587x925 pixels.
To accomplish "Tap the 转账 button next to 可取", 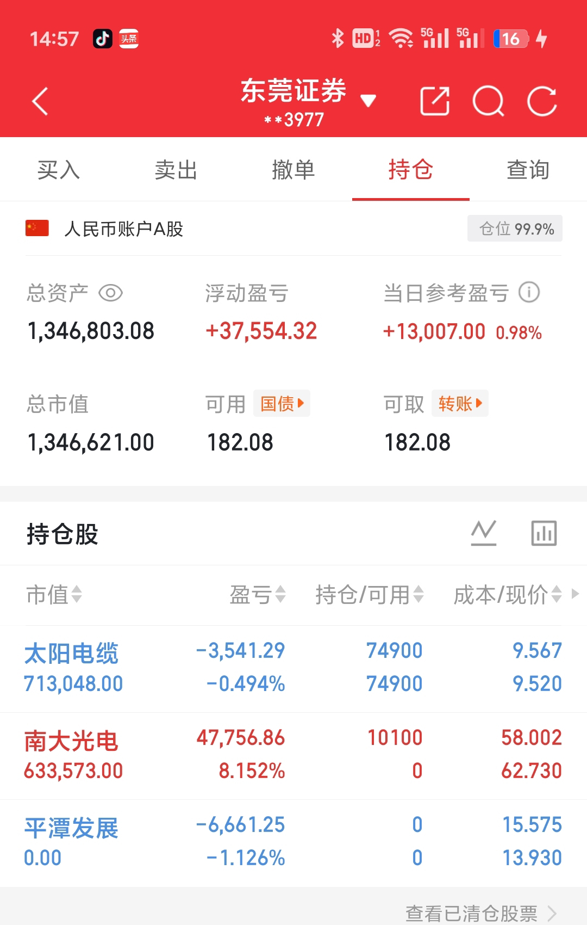I will click(x=460, y=403).
